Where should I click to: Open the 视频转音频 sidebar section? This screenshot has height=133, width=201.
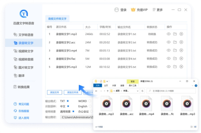[24, 59]
